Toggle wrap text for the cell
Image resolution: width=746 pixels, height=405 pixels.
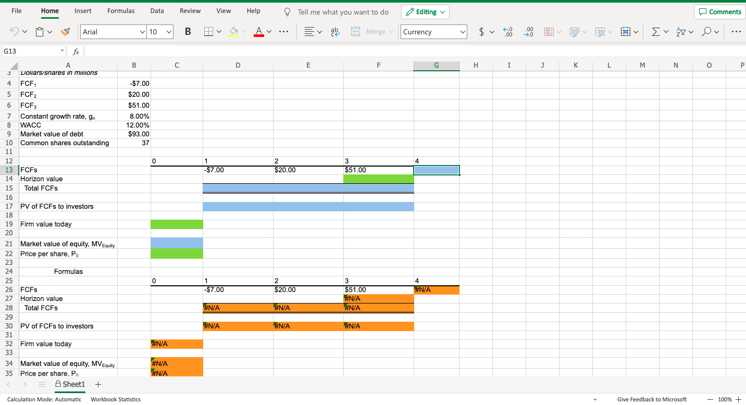pyautogui.click(x=335, y=32)
